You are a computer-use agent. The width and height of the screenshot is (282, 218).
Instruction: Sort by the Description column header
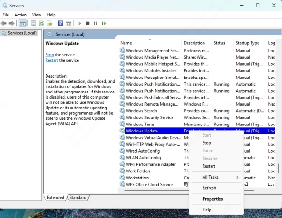point(196,43)
